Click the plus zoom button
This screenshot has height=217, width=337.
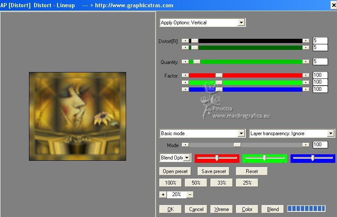[163, 195]
